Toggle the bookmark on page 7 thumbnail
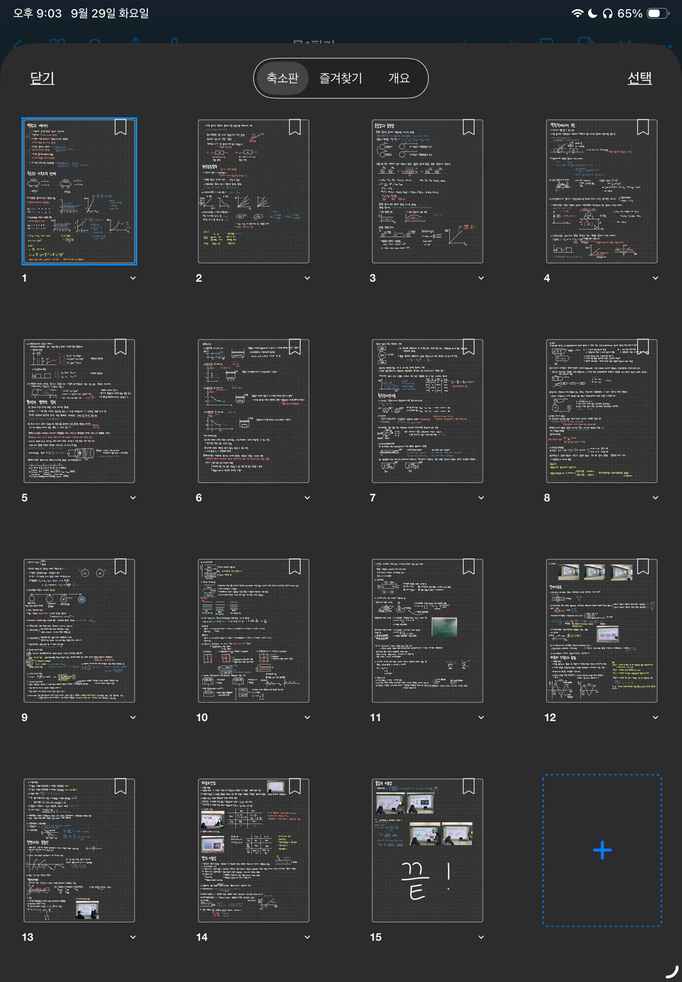The width and height of the screenshot is (682, 982). (x=469, y=347)
